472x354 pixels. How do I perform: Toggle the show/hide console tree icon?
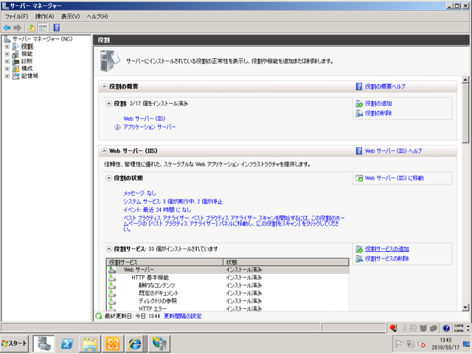43,28
